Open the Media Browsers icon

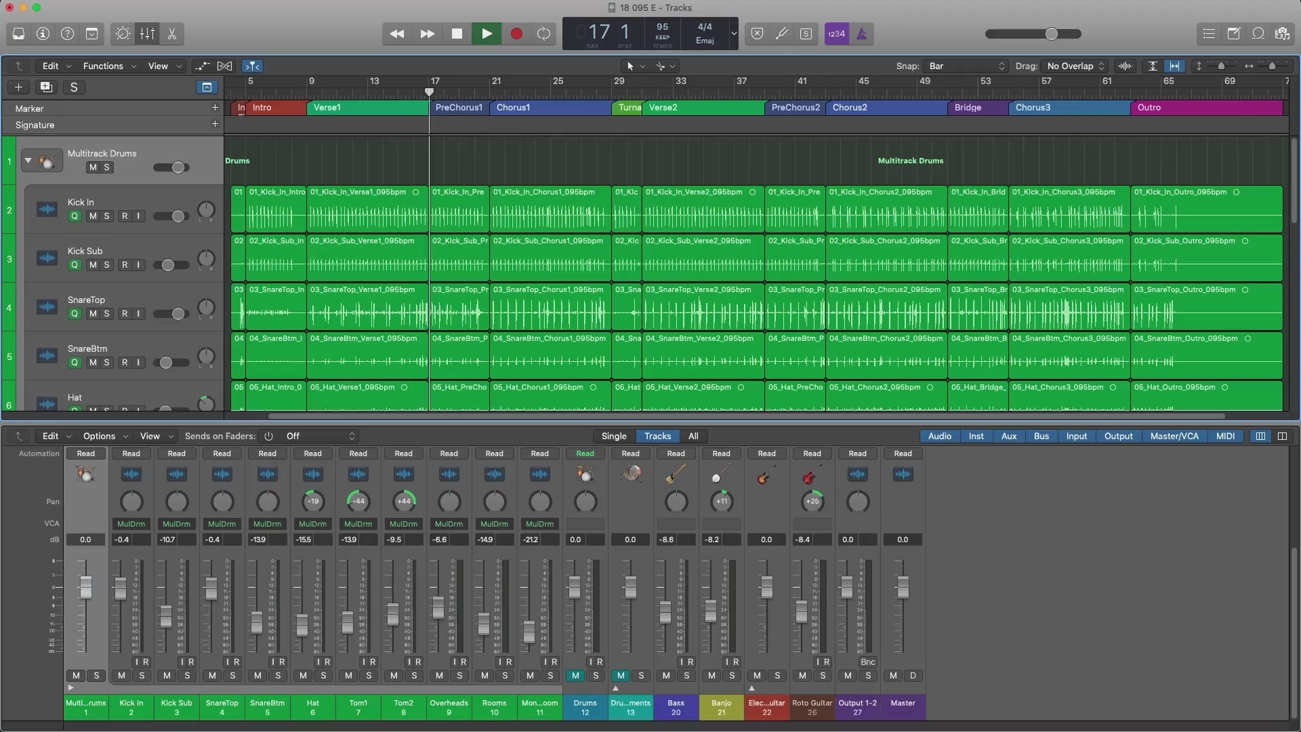[x=1282, y=33]
